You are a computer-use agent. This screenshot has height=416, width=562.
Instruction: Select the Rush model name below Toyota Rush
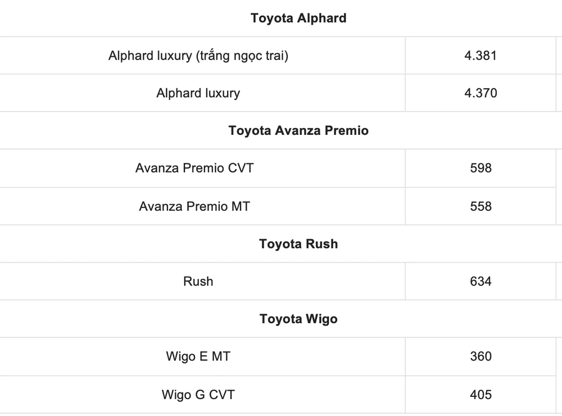(198, 281)
